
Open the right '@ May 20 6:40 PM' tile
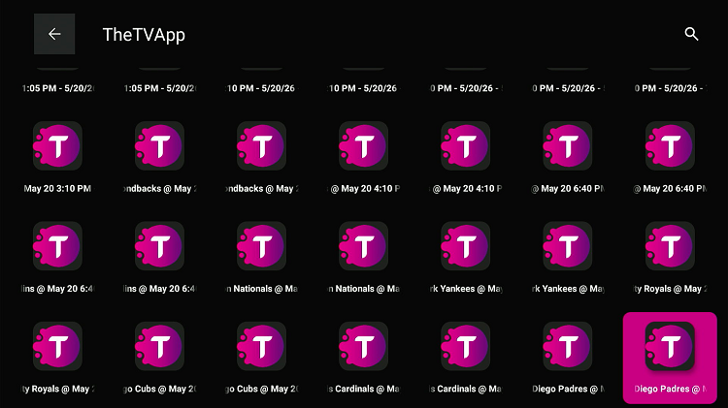671,158
